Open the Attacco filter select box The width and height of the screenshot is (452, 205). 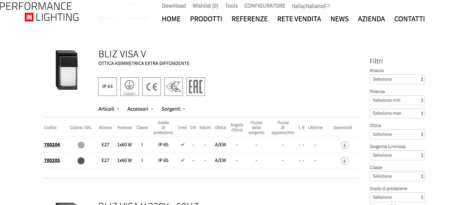tap(397, 79)
